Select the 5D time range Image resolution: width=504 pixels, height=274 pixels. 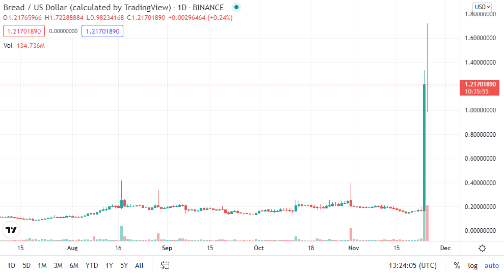point(26,265)
